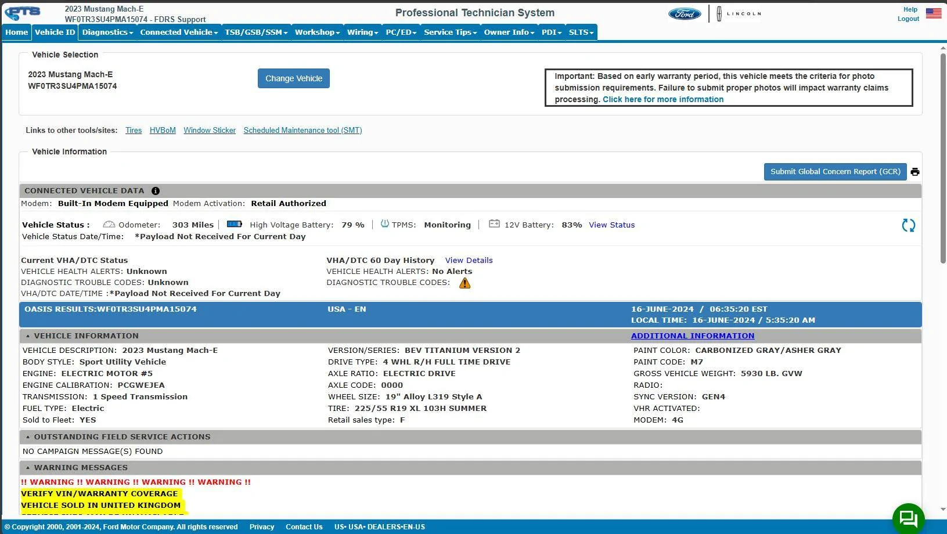Screen dimensions: 947x534
Task: Click the odometer gauge icon
Action: click(x=109, y=225)
